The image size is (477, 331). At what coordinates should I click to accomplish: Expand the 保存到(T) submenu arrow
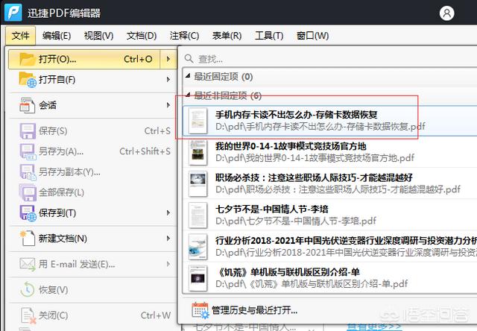point(168,213)
